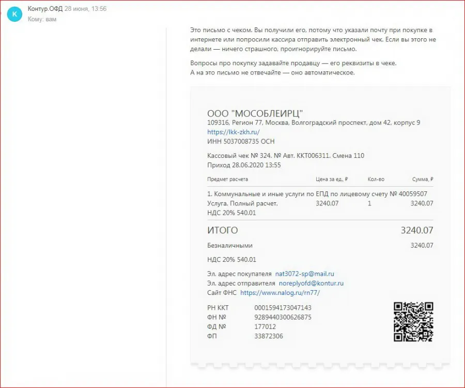Click the date 28 июня, 13:56
This screenshot has width=465, height=388.
[x=85, y=9]
